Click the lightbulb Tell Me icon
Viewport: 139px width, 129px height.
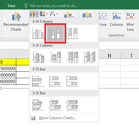click(x=26, y=6)
